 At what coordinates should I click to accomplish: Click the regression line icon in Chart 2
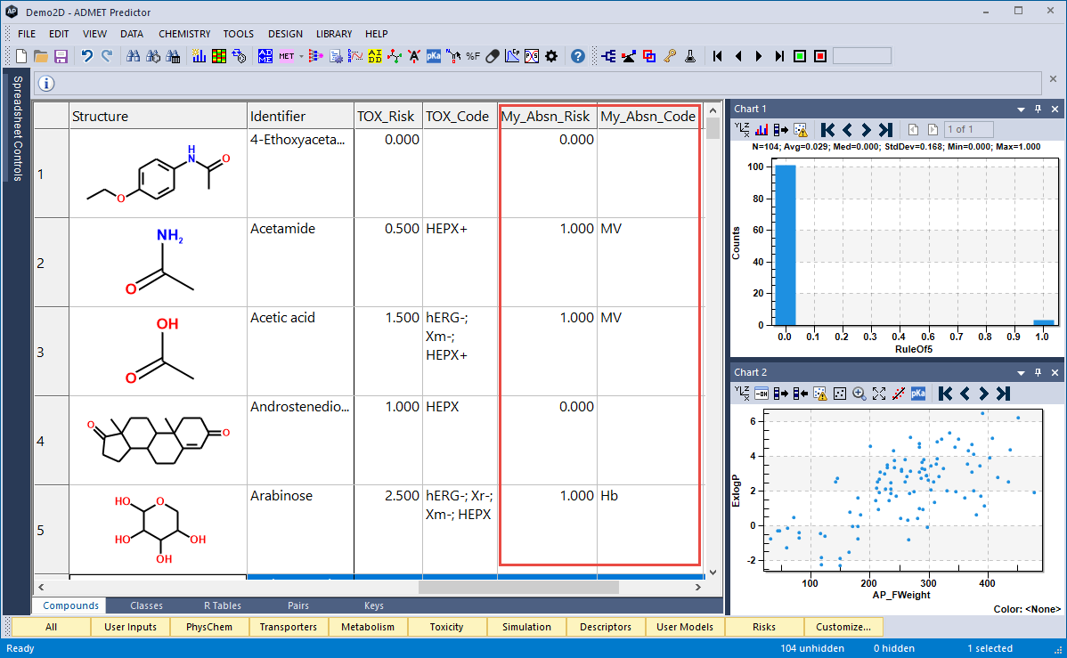[899, 394]
